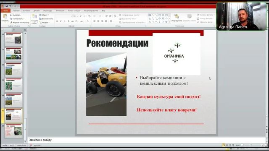Open Экспресс-стили quick styles

pos(190,18)
